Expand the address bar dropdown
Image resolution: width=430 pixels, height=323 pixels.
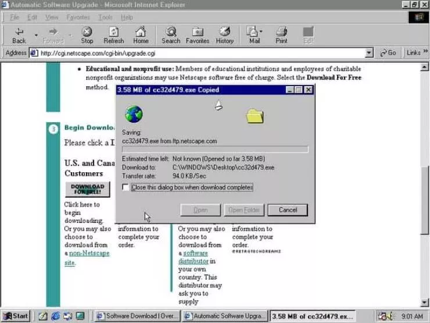point(369,53)
